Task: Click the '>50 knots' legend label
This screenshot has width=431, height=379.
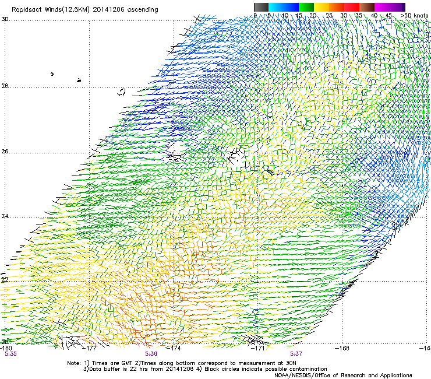Action: [x=414, y=15]
